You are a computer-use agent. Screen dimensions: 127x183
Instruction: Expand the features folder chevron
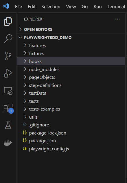tap(25, 45)
